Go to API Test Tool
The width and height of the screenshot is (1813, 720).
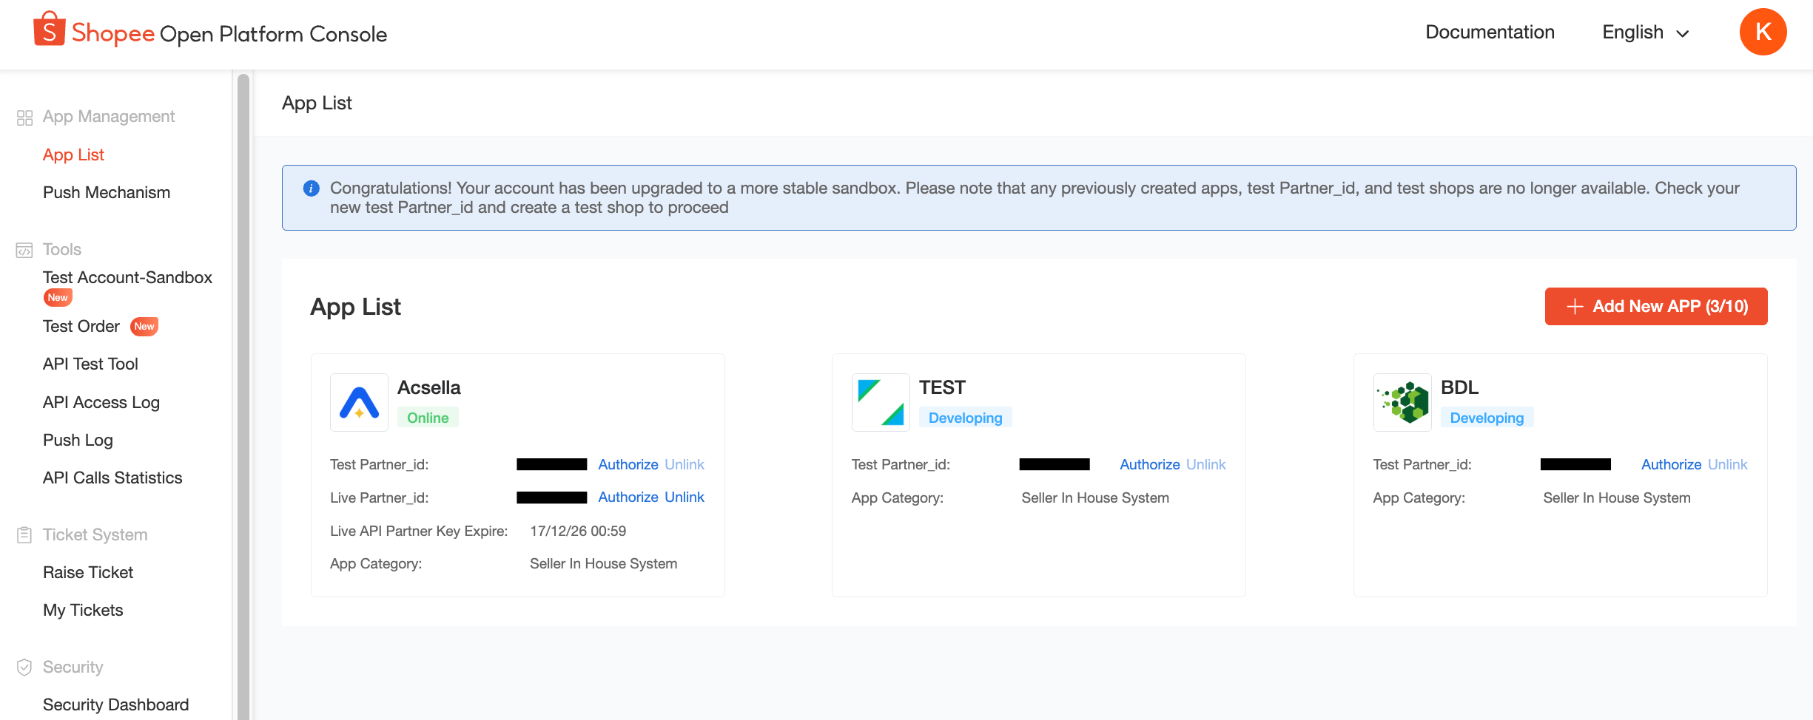click(x=90, y=364)
